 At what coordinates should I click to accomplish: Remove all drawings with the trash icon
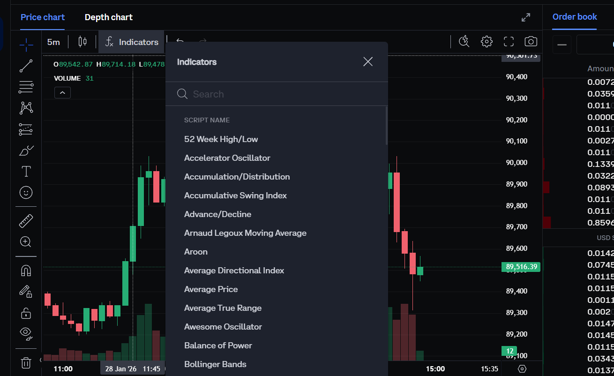[x=26, y=362]
